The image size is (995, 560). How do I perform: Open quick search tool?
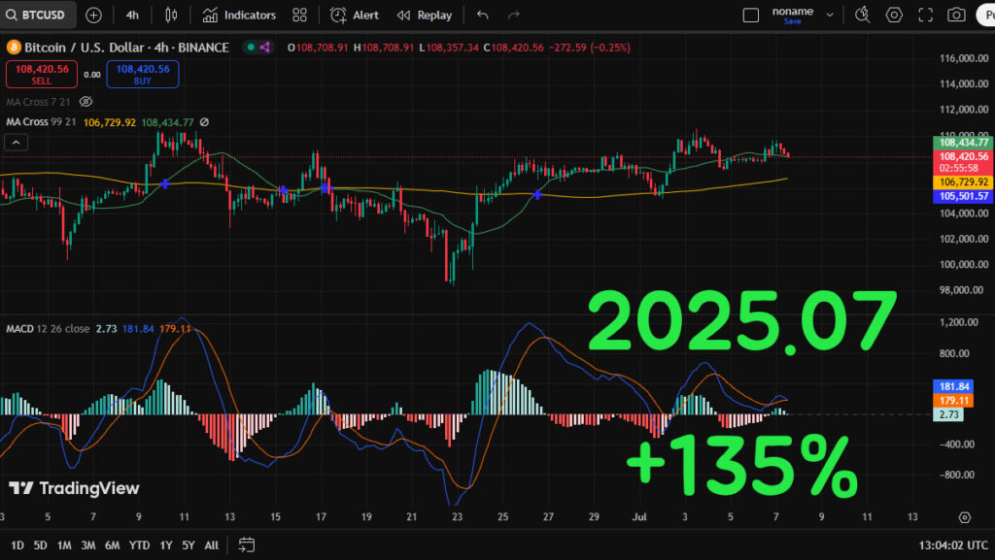click(863, 15)
